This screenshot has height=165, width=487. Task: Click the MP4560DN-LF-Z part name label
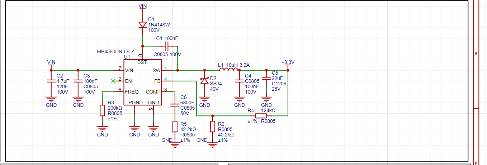[115, 51]
